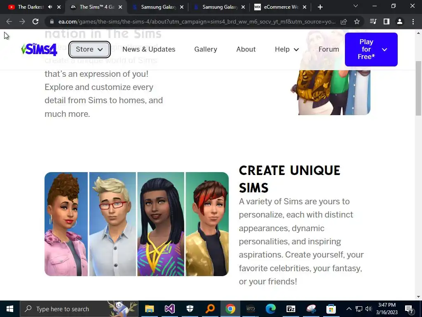Open 7-Zip from taskbar
The height and width of the screenshot is (317, 422).
click(x=291, y=309)
